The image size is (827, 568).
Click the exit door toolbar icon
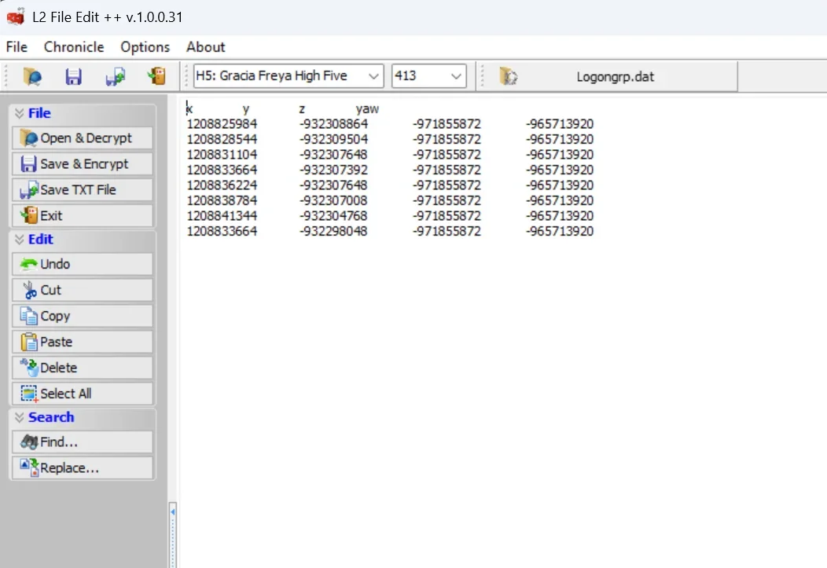click(x=156, y=76)
